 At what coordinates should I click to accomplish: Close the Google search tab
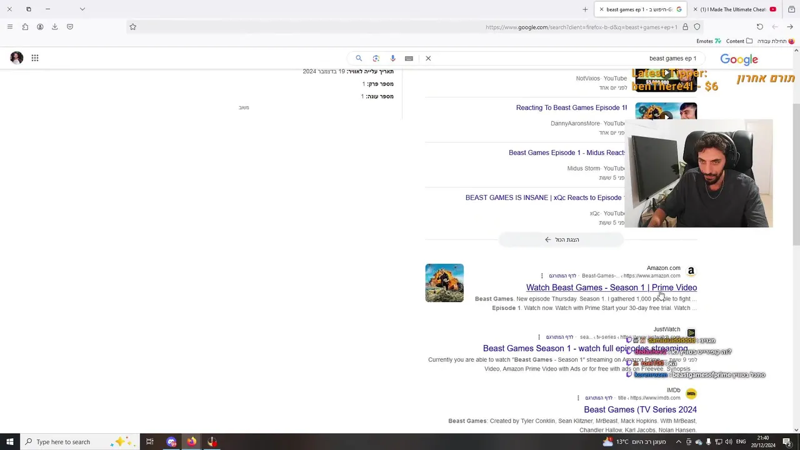click(601, 9)
